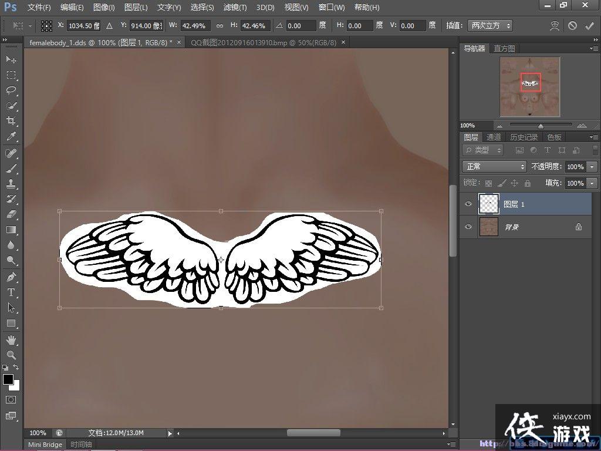This screenshot has height=451, width=601.
Task: Choose the Horizontal Type tool
Action: [11, 292]
